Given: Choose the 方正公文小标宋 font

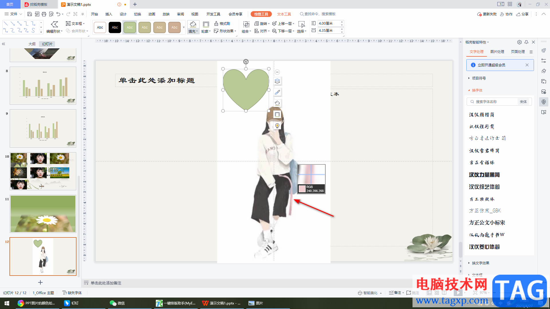Looking at the screenshot, I should [x=487, y=222].
